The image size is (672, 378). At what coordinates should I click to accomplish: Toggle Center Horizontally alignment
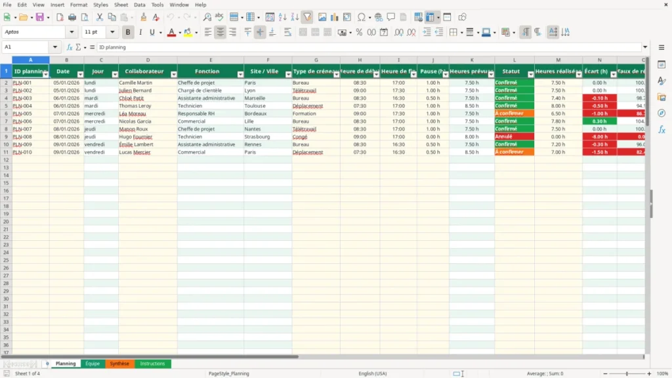point(220,32)
